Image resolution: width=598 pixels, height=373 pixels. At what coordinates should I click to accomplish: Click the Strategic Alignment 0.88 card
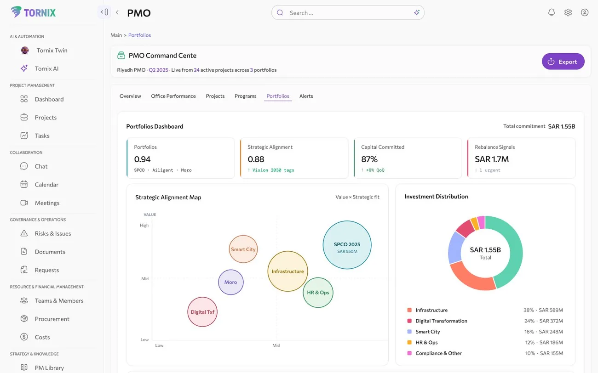(x=294, y=158)
